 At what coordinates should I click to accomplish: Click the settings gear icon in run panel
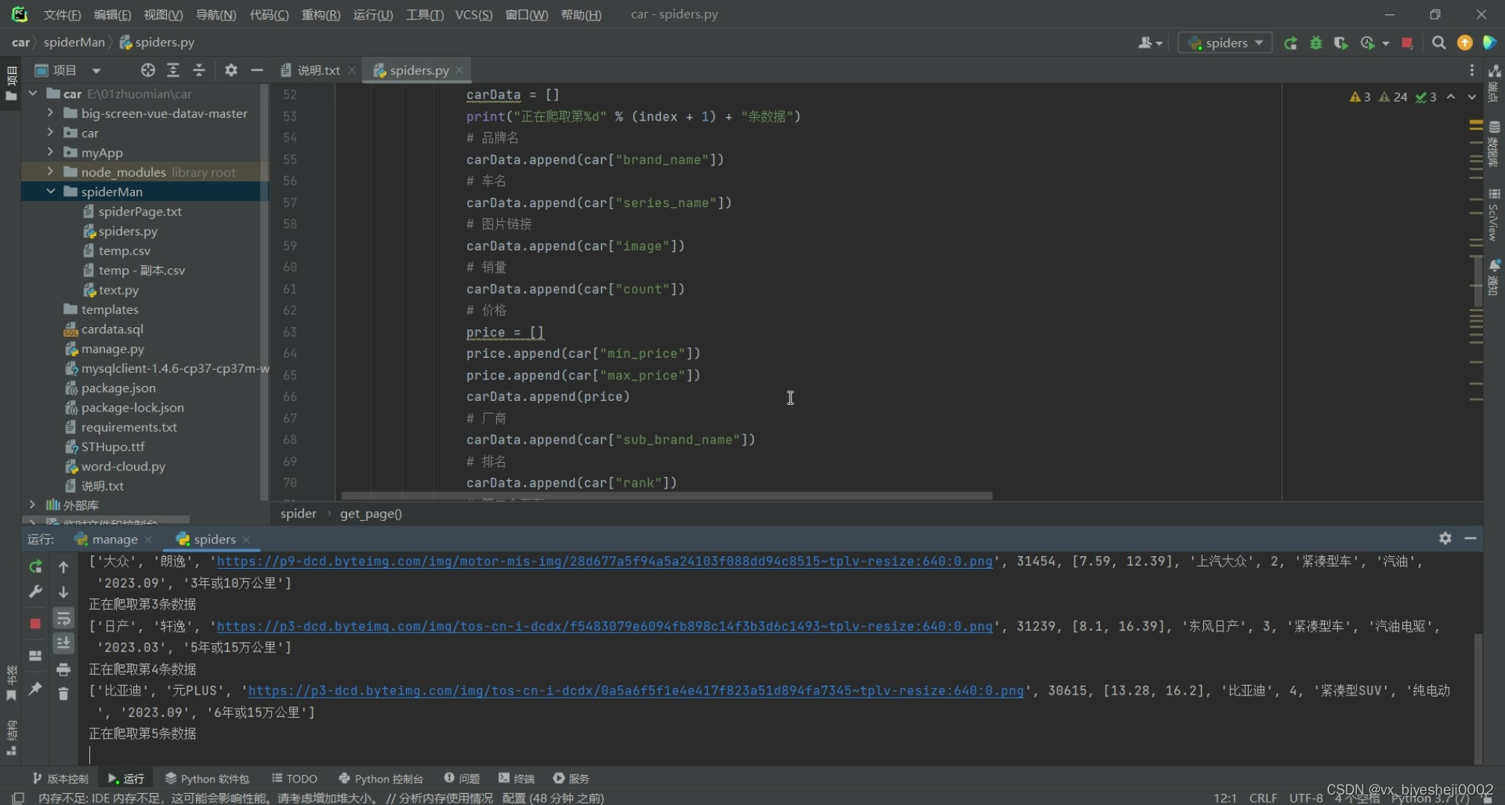point(1445,538)
